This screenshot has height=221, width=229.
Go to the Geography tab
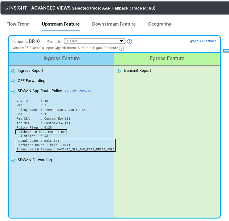pyautogui.click(x=159, y=24)
